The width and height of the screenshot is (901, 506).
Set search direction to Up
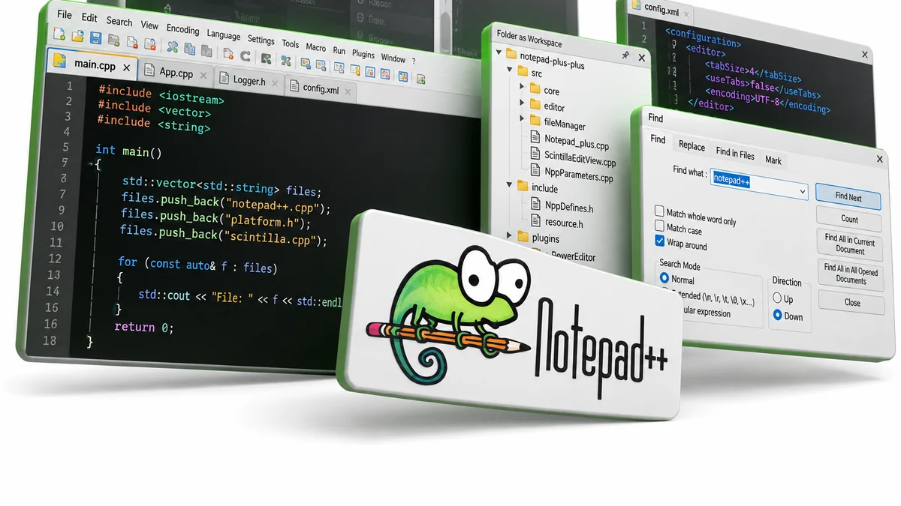pos(777,298)
